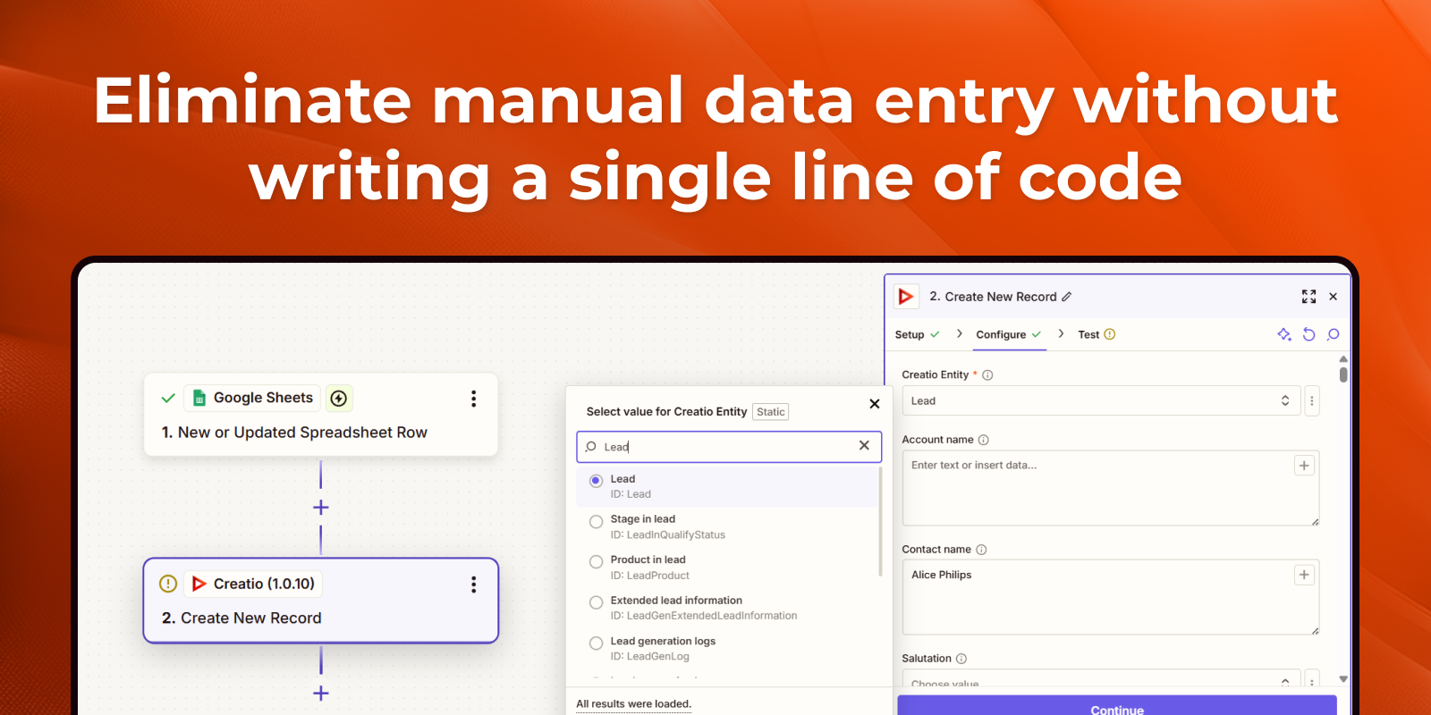Choose Product in lead radio option

point(596,562)
